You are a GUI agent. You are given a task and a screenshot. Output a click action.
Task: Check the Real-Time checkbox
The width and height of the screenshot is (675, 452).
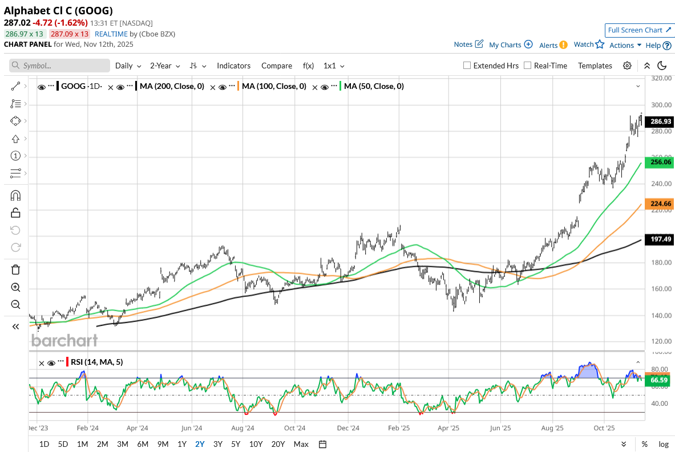[x=527, y=66]
